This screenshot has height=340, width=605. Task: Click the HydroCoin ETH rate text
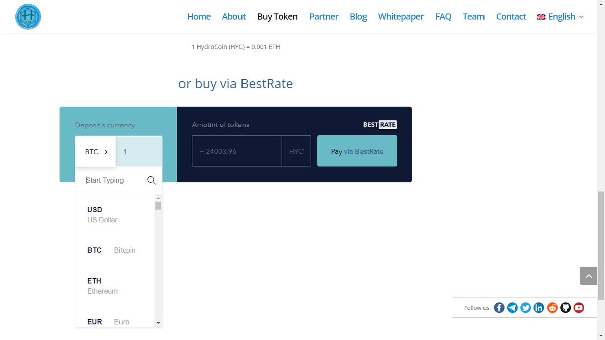(x=235, y=47)
